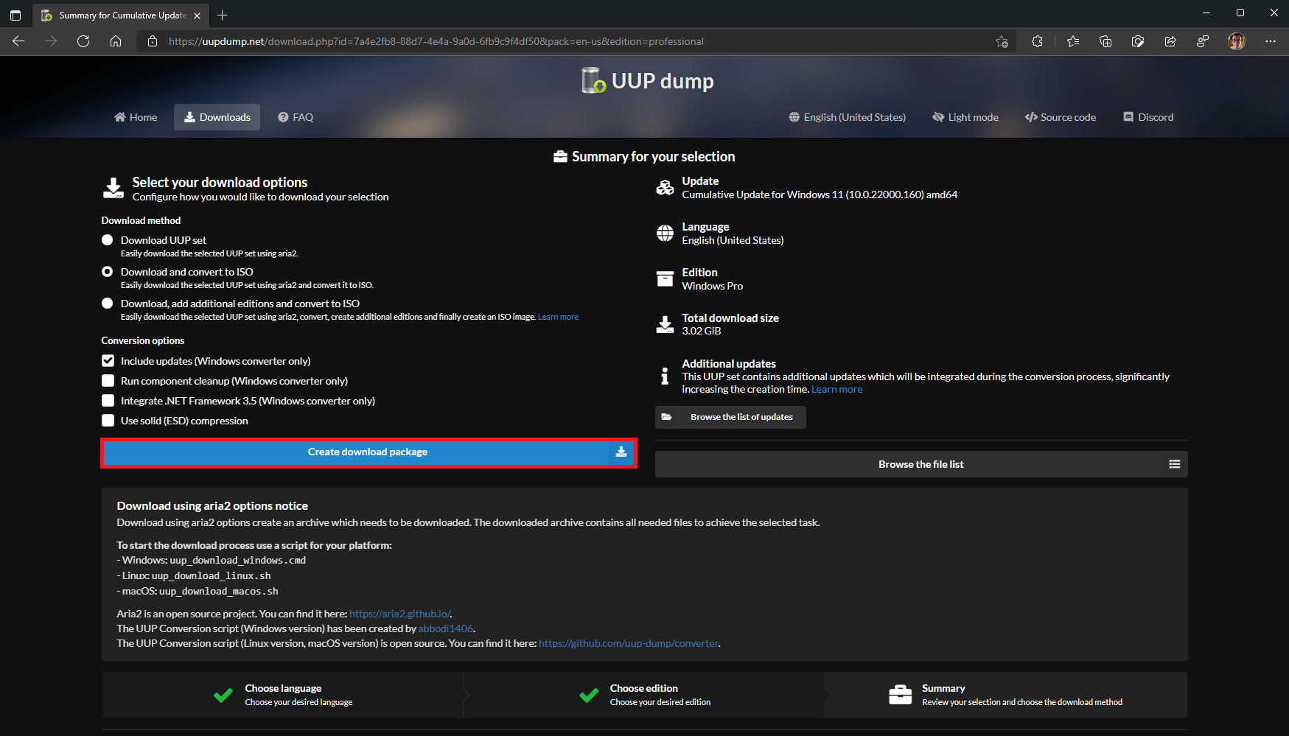This screenshot has height=736, width=1289.
Task: Click 'Windows Pro' edition text
Action: pos(712,286)
